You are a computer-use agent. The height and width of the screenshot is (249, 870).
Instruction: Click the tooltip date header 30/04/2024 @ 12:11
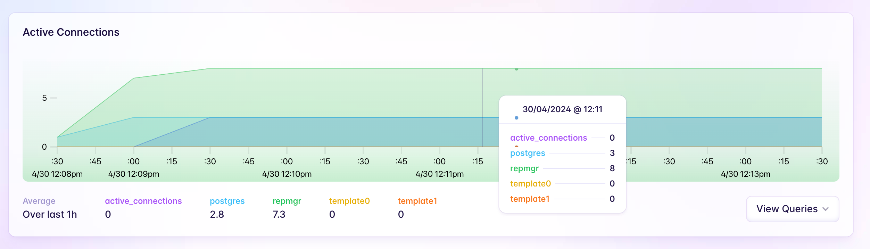point(562,109)
